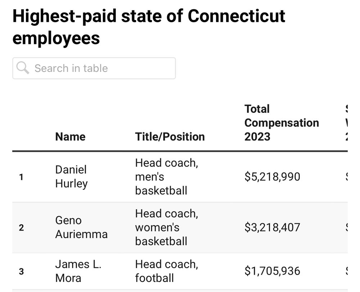Click Head coach, football title cell

pyautogui.click(x=166, y=271)
